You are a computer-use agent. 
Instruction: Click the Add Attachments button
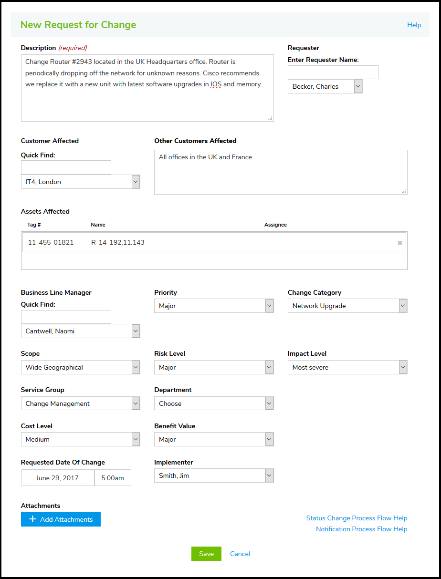pyautogui.click(x=61, y=519)
